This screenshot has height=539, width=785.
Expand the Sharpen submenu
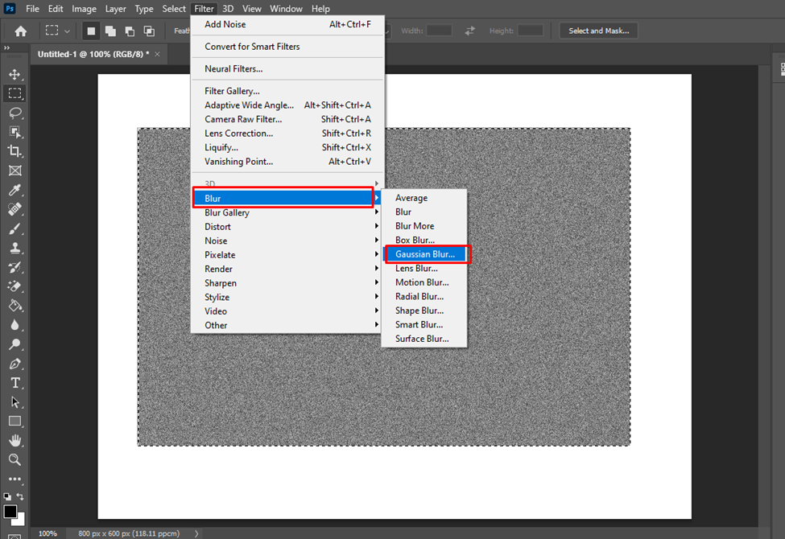pos(285,282)
